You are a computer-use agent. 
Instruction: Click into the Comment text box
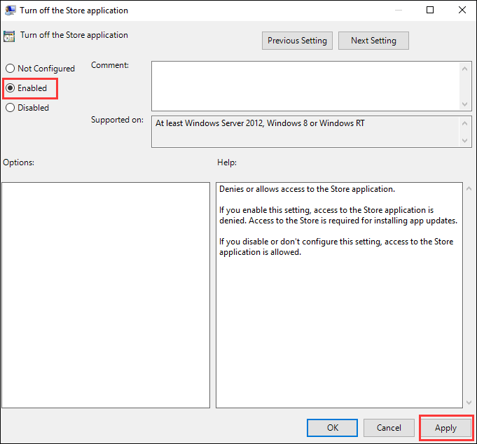click(305, 86)
